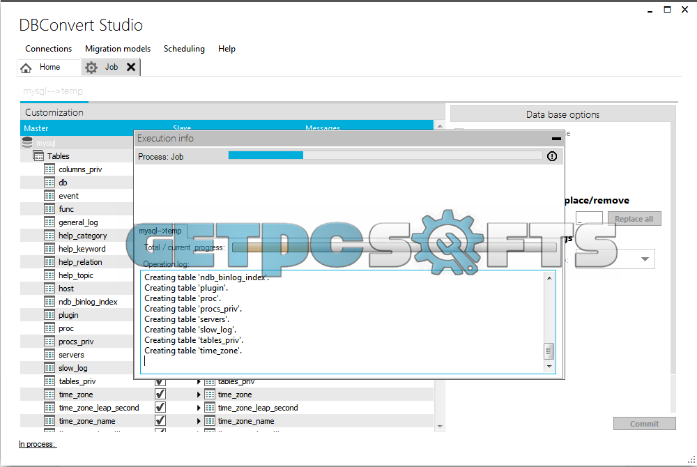Click the Process: Job progress bar
This screenshot has height=467, width=697.
pyautogui.click(x=385, y=155)
